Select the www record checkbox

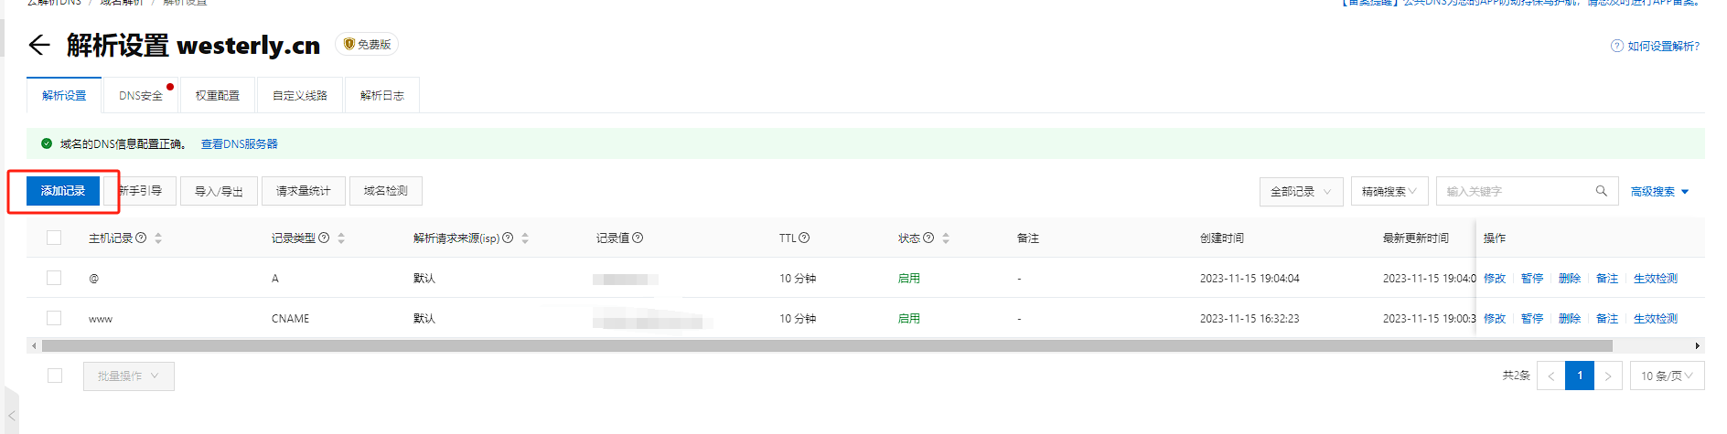click(x=54, y=318)
